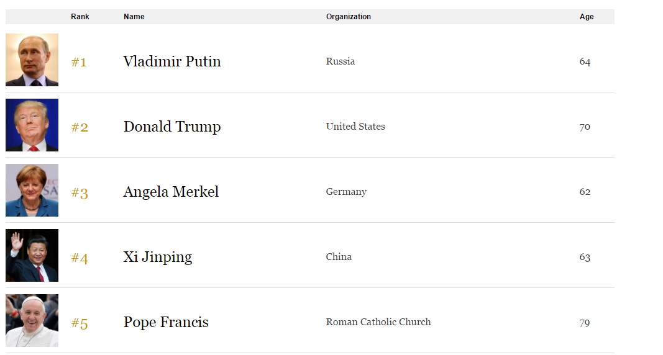663x355 pixels.
Task: Click the Donald Trump name link
Action: pos(171,127)
